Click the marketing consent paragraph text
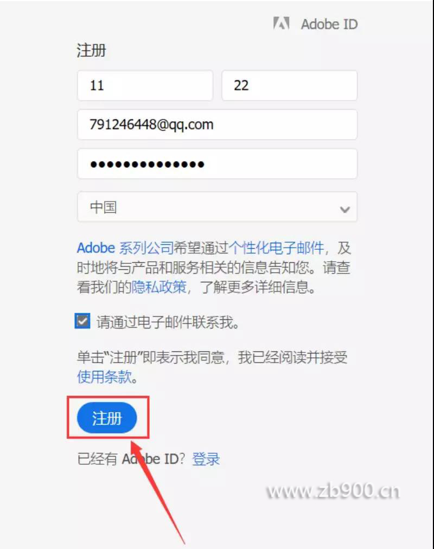Viewport: 434px width, 549px height. 214,268
